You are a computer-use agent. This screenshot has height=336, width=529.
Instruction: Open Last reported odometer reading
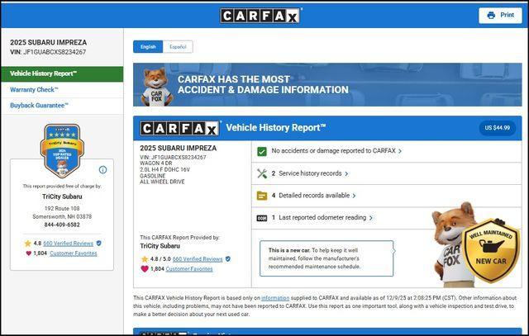tap(319, 218)
